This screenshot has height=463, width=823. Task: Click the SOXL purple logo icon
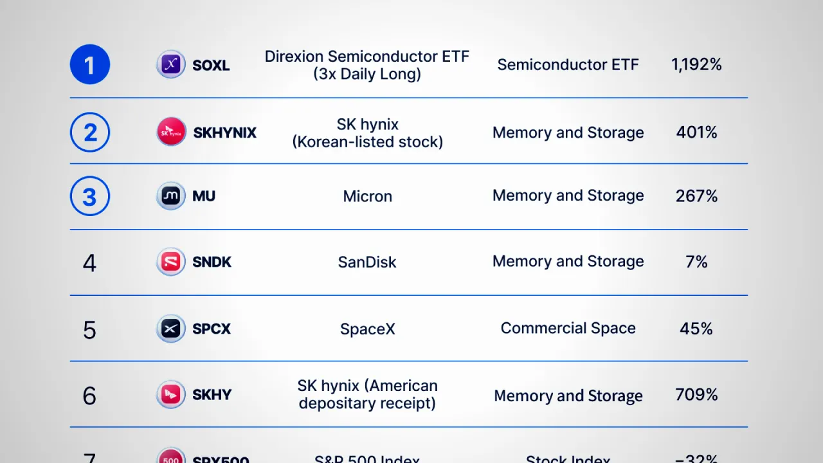click(171, 64)
